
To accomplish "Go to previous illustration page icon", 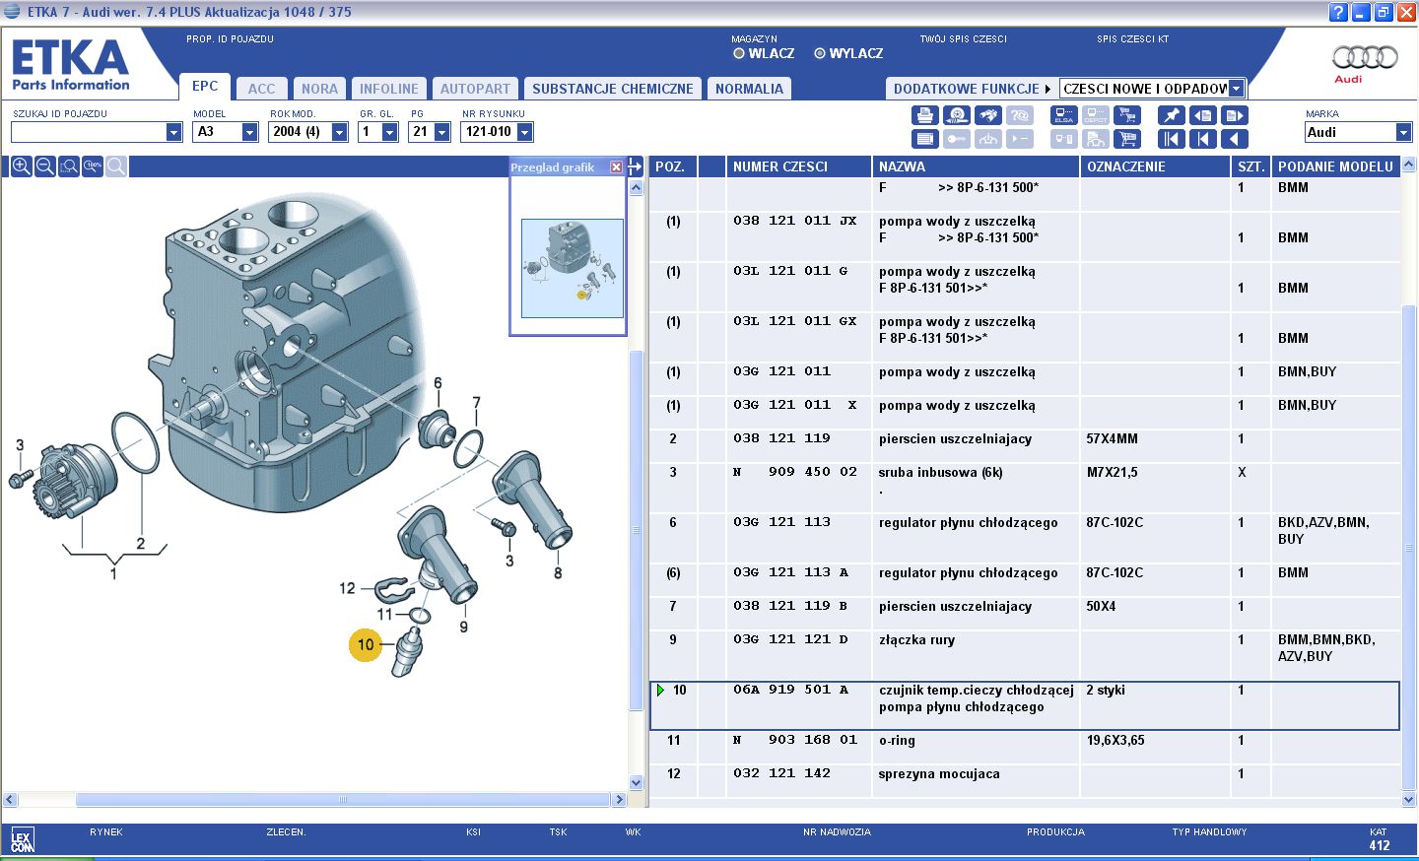I will tap(1203, 115).
